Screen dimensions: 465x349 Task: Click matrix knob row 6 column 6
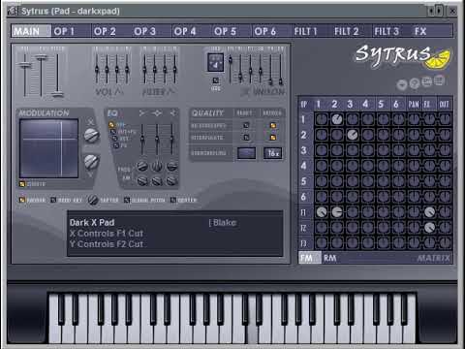(398, 197)
